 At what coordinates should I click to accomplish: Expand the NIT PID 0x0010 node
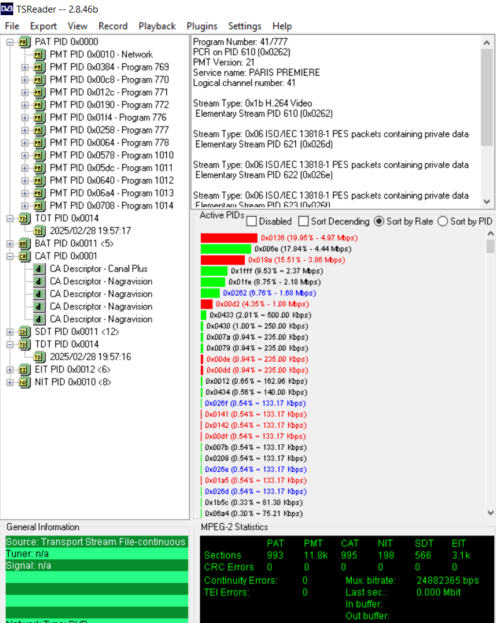point(10,382)
